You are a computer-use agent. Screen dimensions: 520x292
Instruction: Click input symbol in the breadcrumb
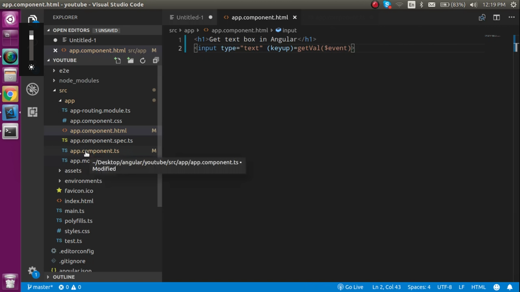pyautogui.click(x=286, y=30)
